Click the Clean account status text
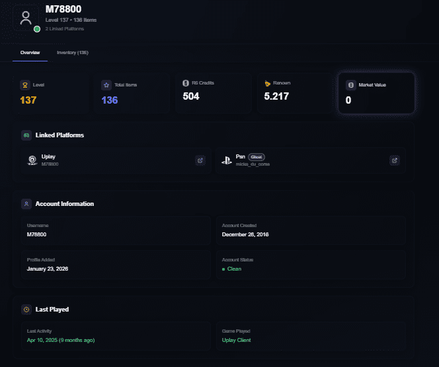The image size is (439, 367). tap(234, 269)
